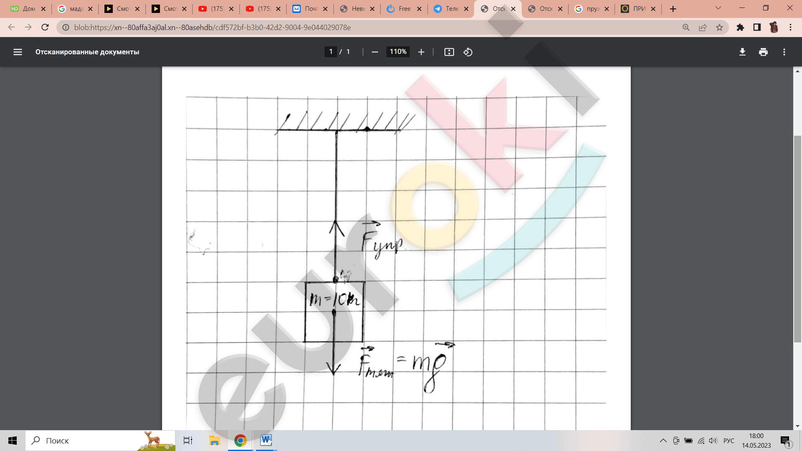The image size is (802, 451).
Task: Click the scrollbar down arrow
Action: coord(797,426)
